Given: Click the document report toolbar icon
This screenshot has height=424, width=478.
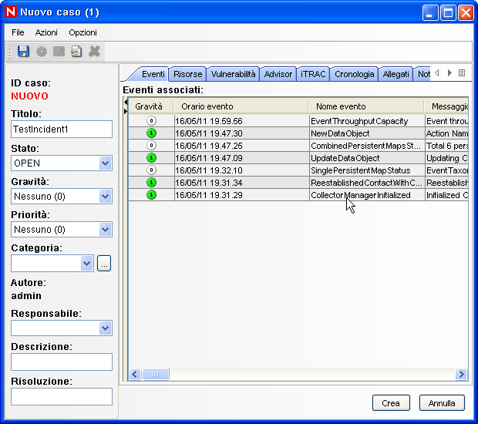Looking at the screenshot, I should point(76,51).
